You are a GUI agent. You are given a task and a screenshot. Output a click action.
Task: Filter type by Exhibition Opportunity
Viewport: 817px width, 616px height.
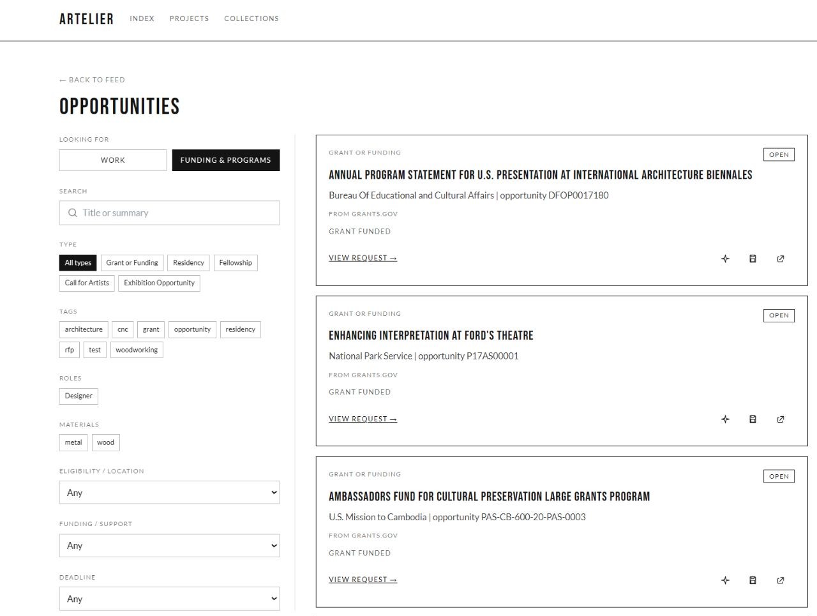pyautogui.click(x=160, y=283)
